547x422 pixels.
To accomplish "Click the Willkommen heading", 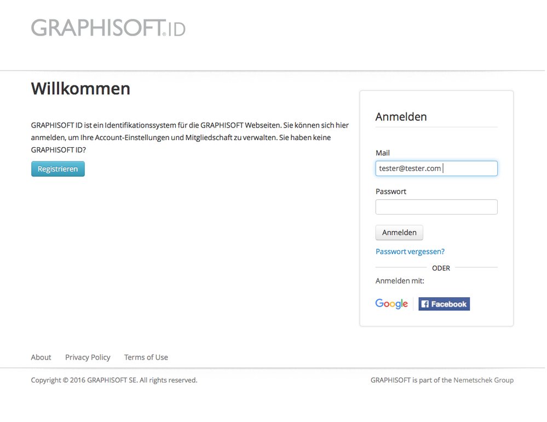I will tap(80, 89).
